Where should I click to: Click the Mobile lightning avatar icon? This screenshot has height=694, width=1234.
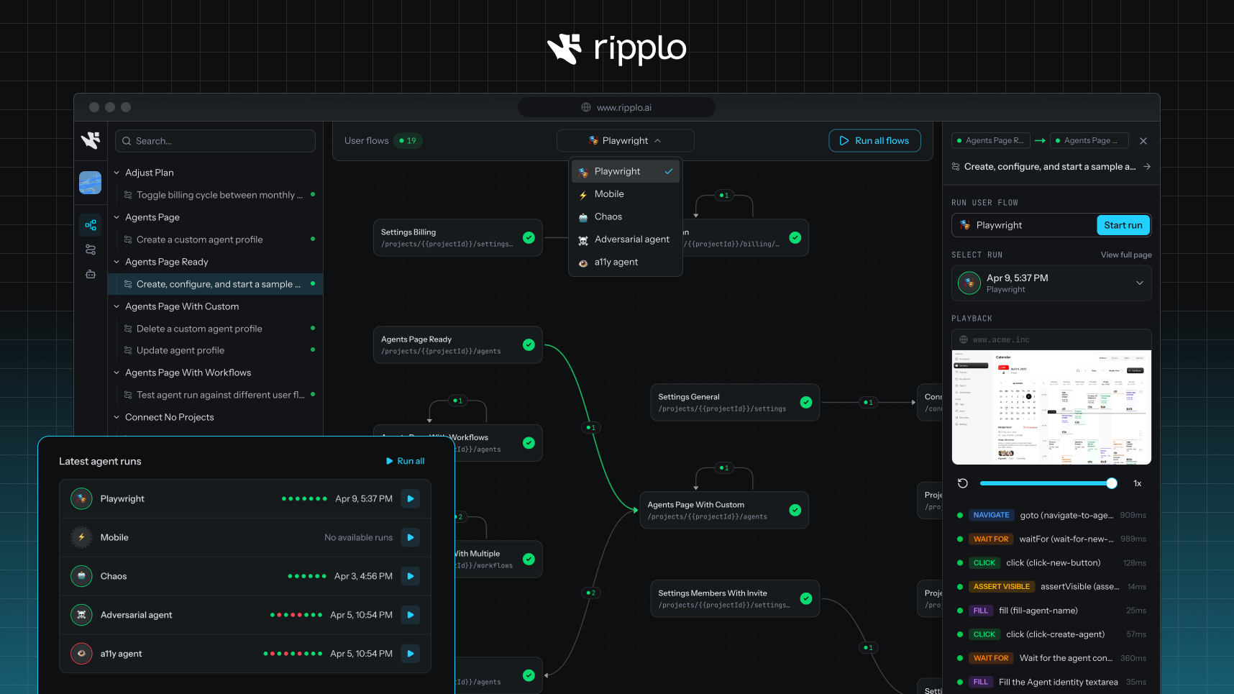coord(81,537)
